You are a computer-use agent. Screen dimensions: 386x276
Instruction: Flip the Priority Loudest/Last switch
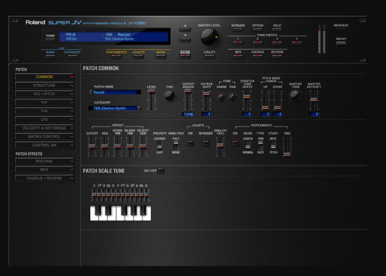[160, 146]
